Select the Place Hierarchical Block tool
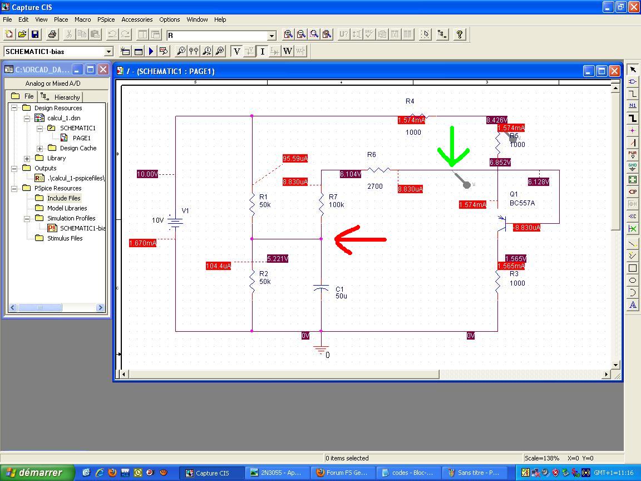Image resolution: width=641 pixels, height=481 pixels. coord(633,180)
